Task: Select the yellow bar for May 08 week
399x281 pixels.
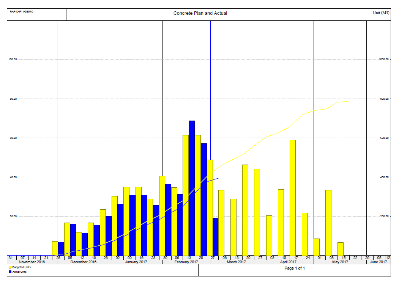Action: click(x=328, y=222)
